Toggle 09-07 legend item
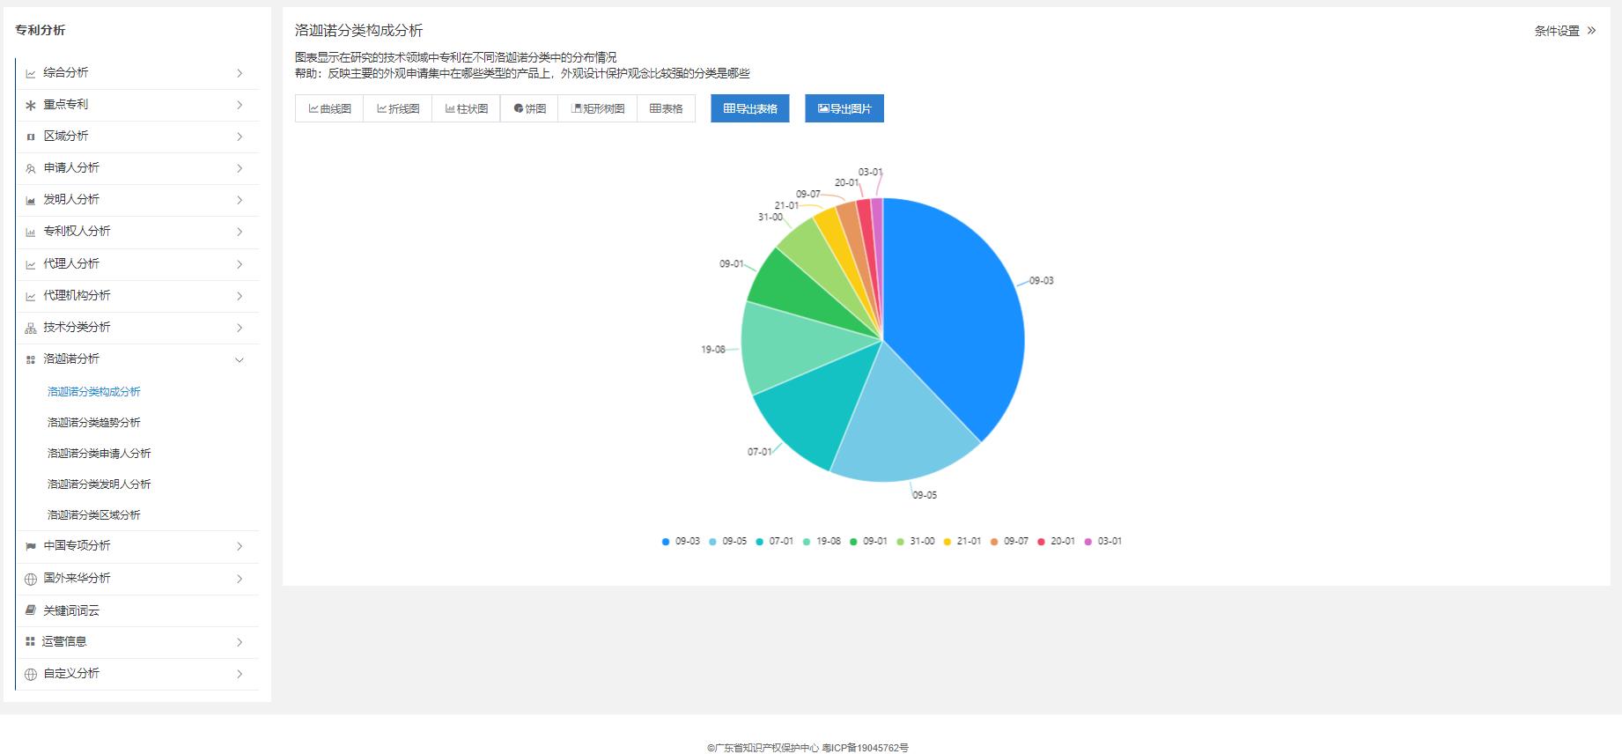 point(1009,542)
